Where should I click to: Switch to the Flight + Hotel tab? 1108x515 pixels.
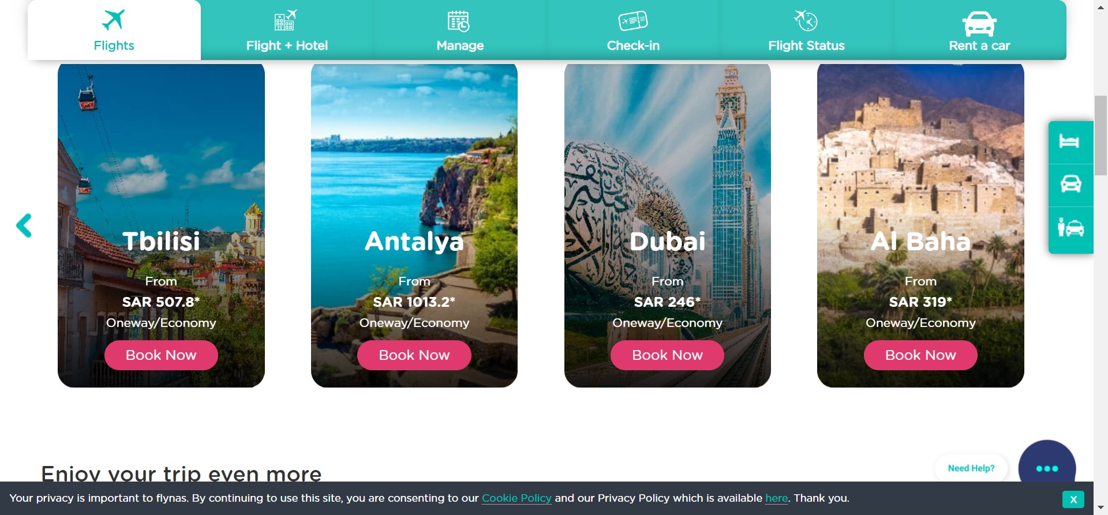pos(287,30)
